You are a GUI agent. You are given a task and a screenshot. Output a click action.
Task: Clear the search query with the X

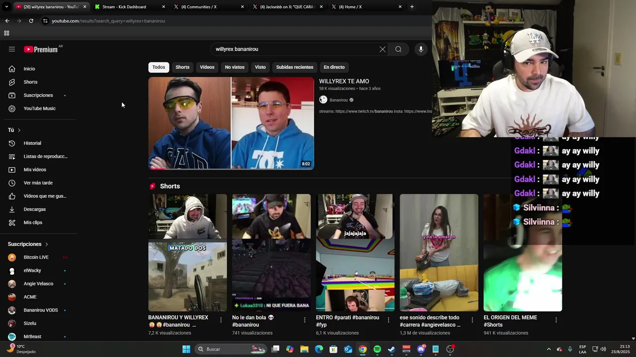coord(382,49)
